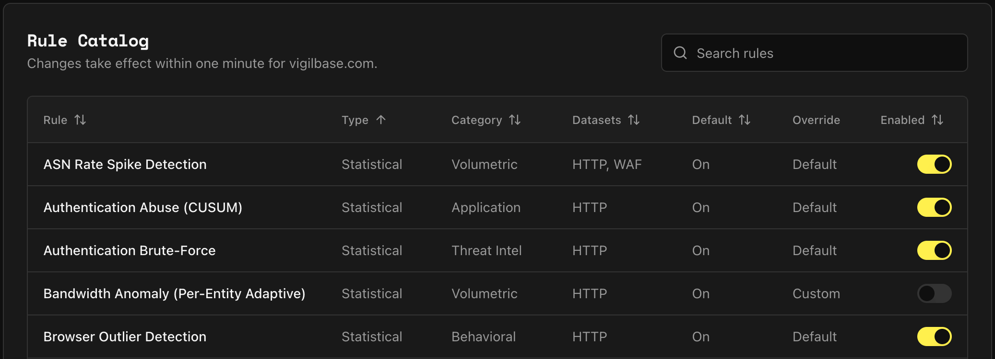Click the Behavioral category cell
Screen dimensions: 995x359
[x=484, y=337]
